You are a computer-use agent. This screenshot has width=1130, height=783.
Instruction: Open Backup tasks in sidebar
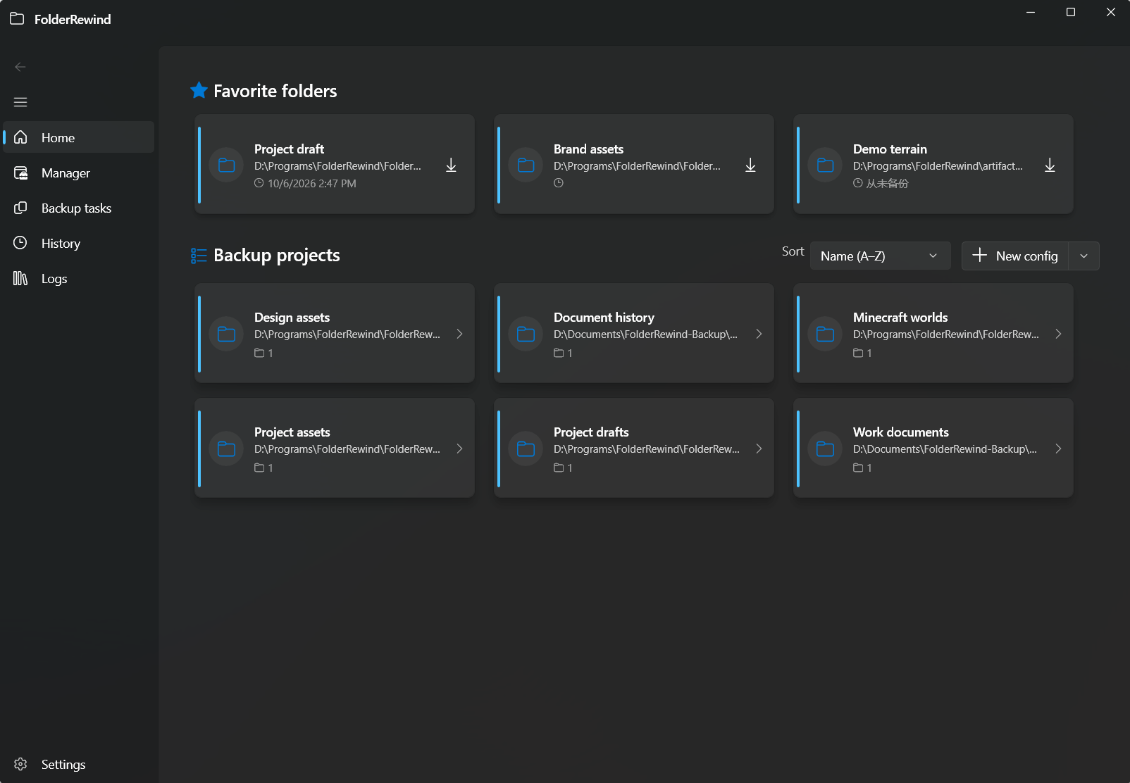(79, 208)
